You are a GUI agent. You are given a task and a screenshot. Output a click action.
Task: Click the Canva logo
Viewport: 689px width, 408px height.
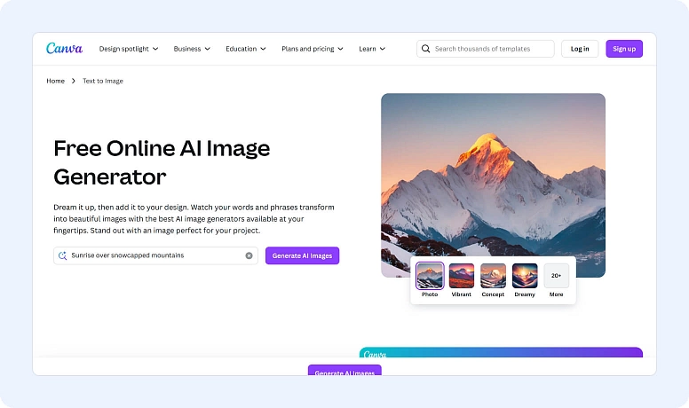pos(64,48)
